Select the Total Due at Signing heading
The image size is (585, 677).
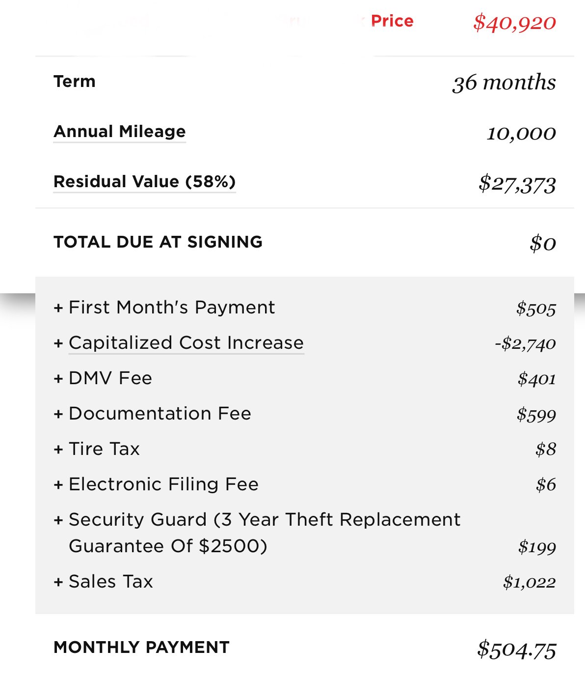pyautogui.click(x=158, y=242)
